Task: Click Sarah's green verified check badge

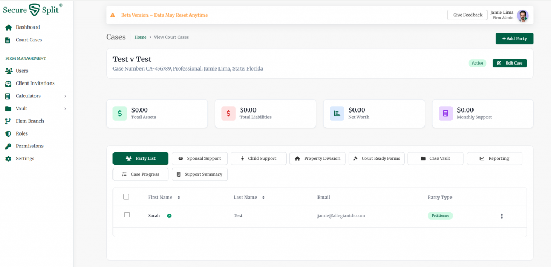Action: coord(169,216)
